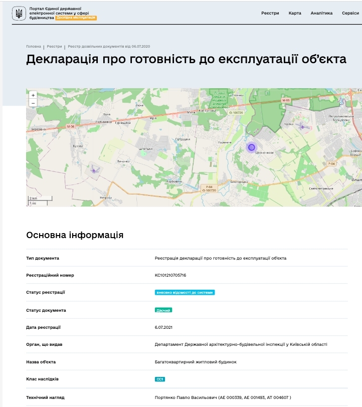Select document type Реєстрація декларації value
Image resolution: width=362 pixels, height=407 pixels.
tap(221, 258)
